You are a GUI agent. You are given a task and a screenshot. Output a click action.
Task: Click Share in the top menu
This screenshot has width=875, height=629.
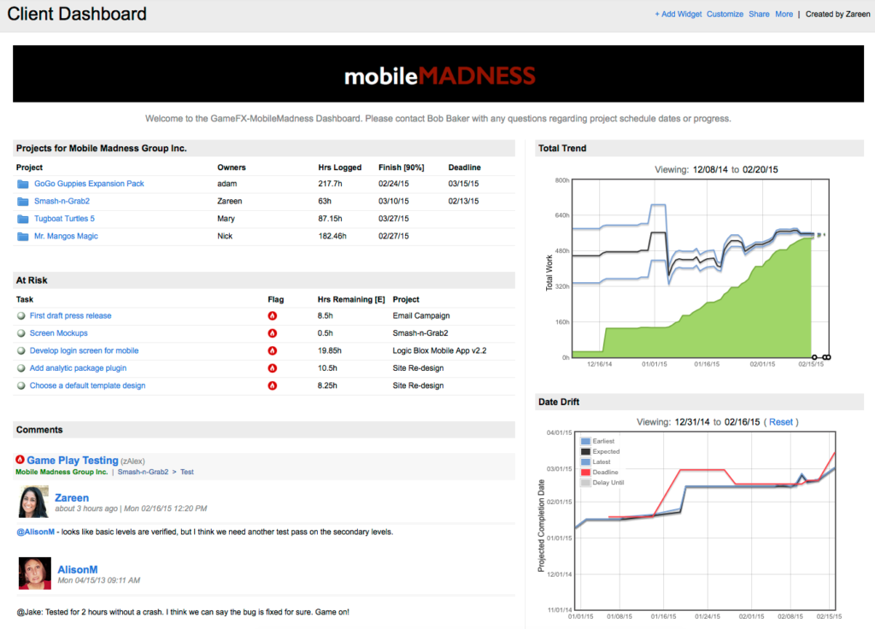click(759, 15)
